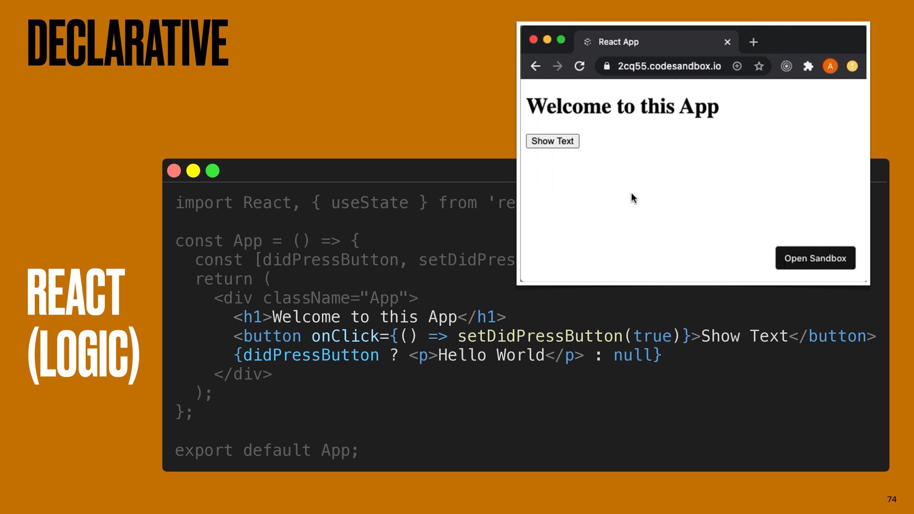Click the Hello World paragraph code
The image size is (914, 514).
(x=496, y=355)
